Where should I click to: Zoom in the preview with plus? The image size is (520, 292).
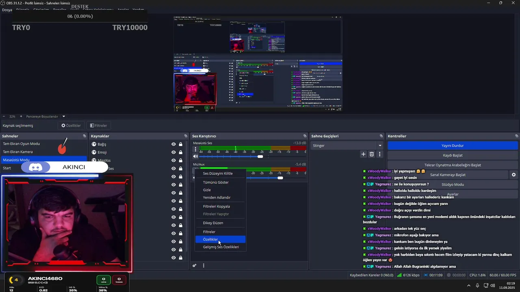pyautogui.click(x=20, y=116)
